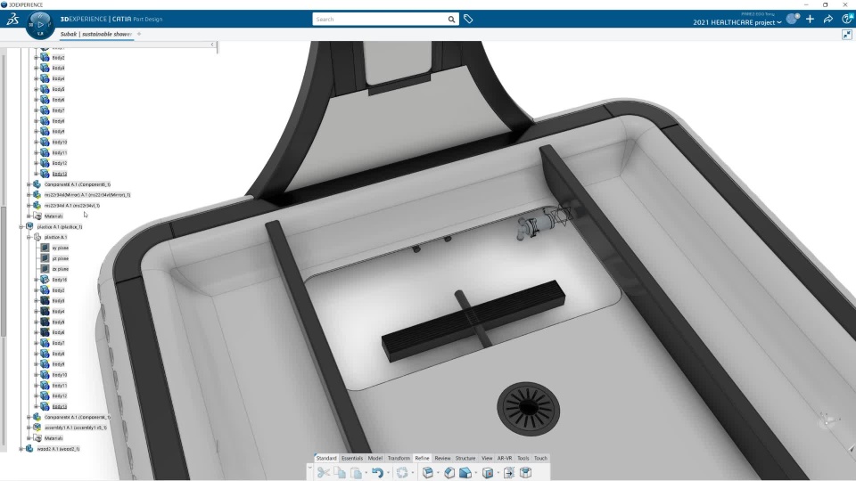Click the share arrow icon
This screenshot has height=481, width=856.
828,19
